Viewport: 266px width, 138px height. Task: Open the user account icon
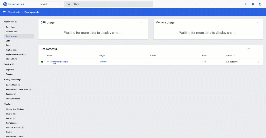coord(260,4)
